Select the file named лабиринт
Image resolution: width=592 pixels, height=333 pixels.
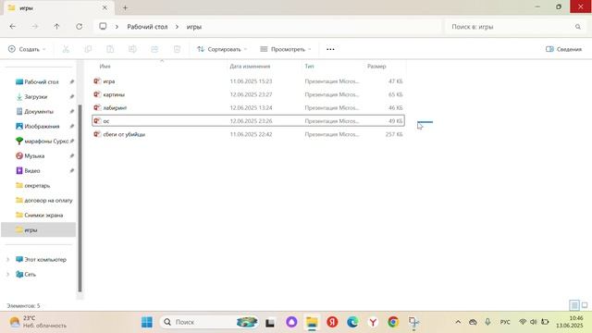click(249, 107)
